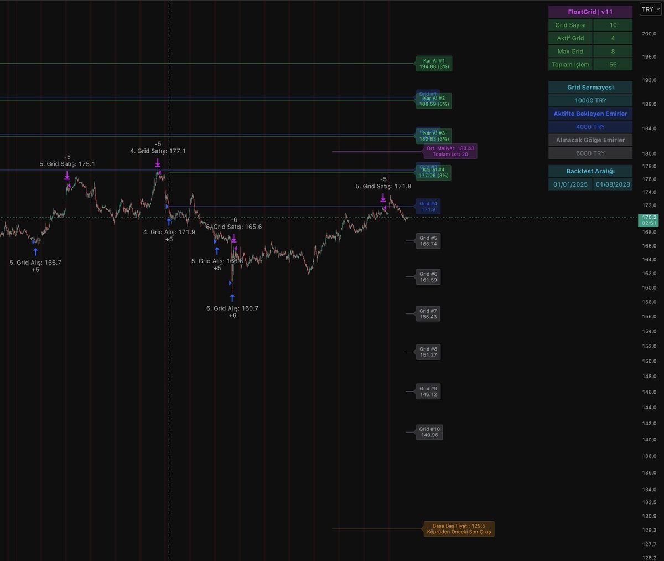The image size is (664, 561).
Task: Click the Alınacak Gölge Emirler cell
Action: pos(590,140)
